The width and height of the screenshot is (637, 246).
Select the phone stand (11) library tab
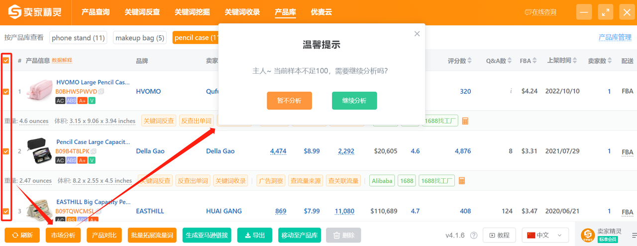click(x=78, y=38)
